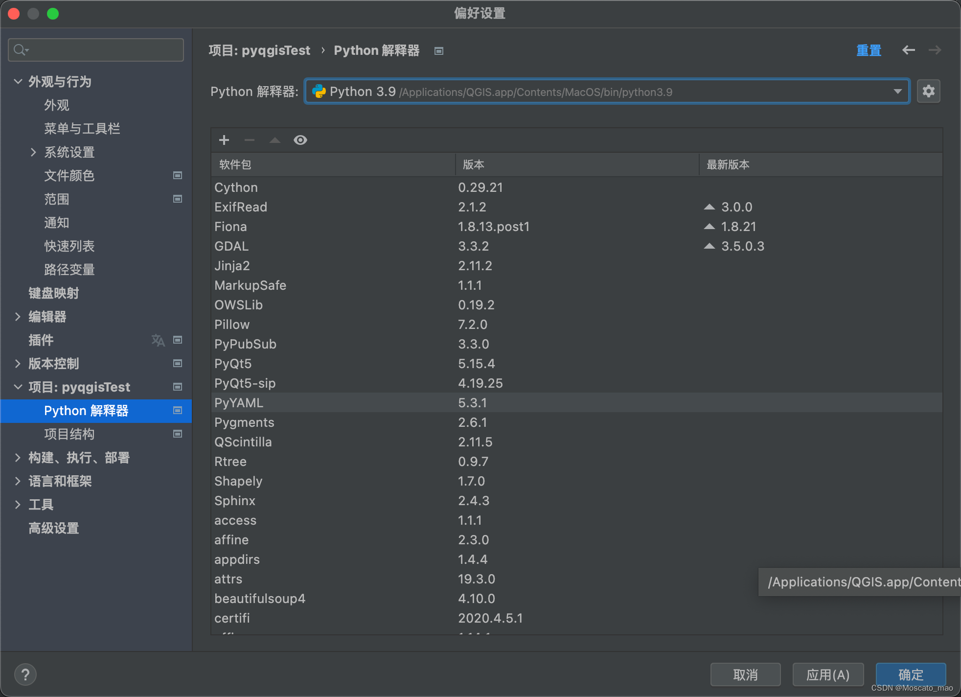This screenshot has height=697, width=961.
Task: Click 重置 link
Action: 869,50
